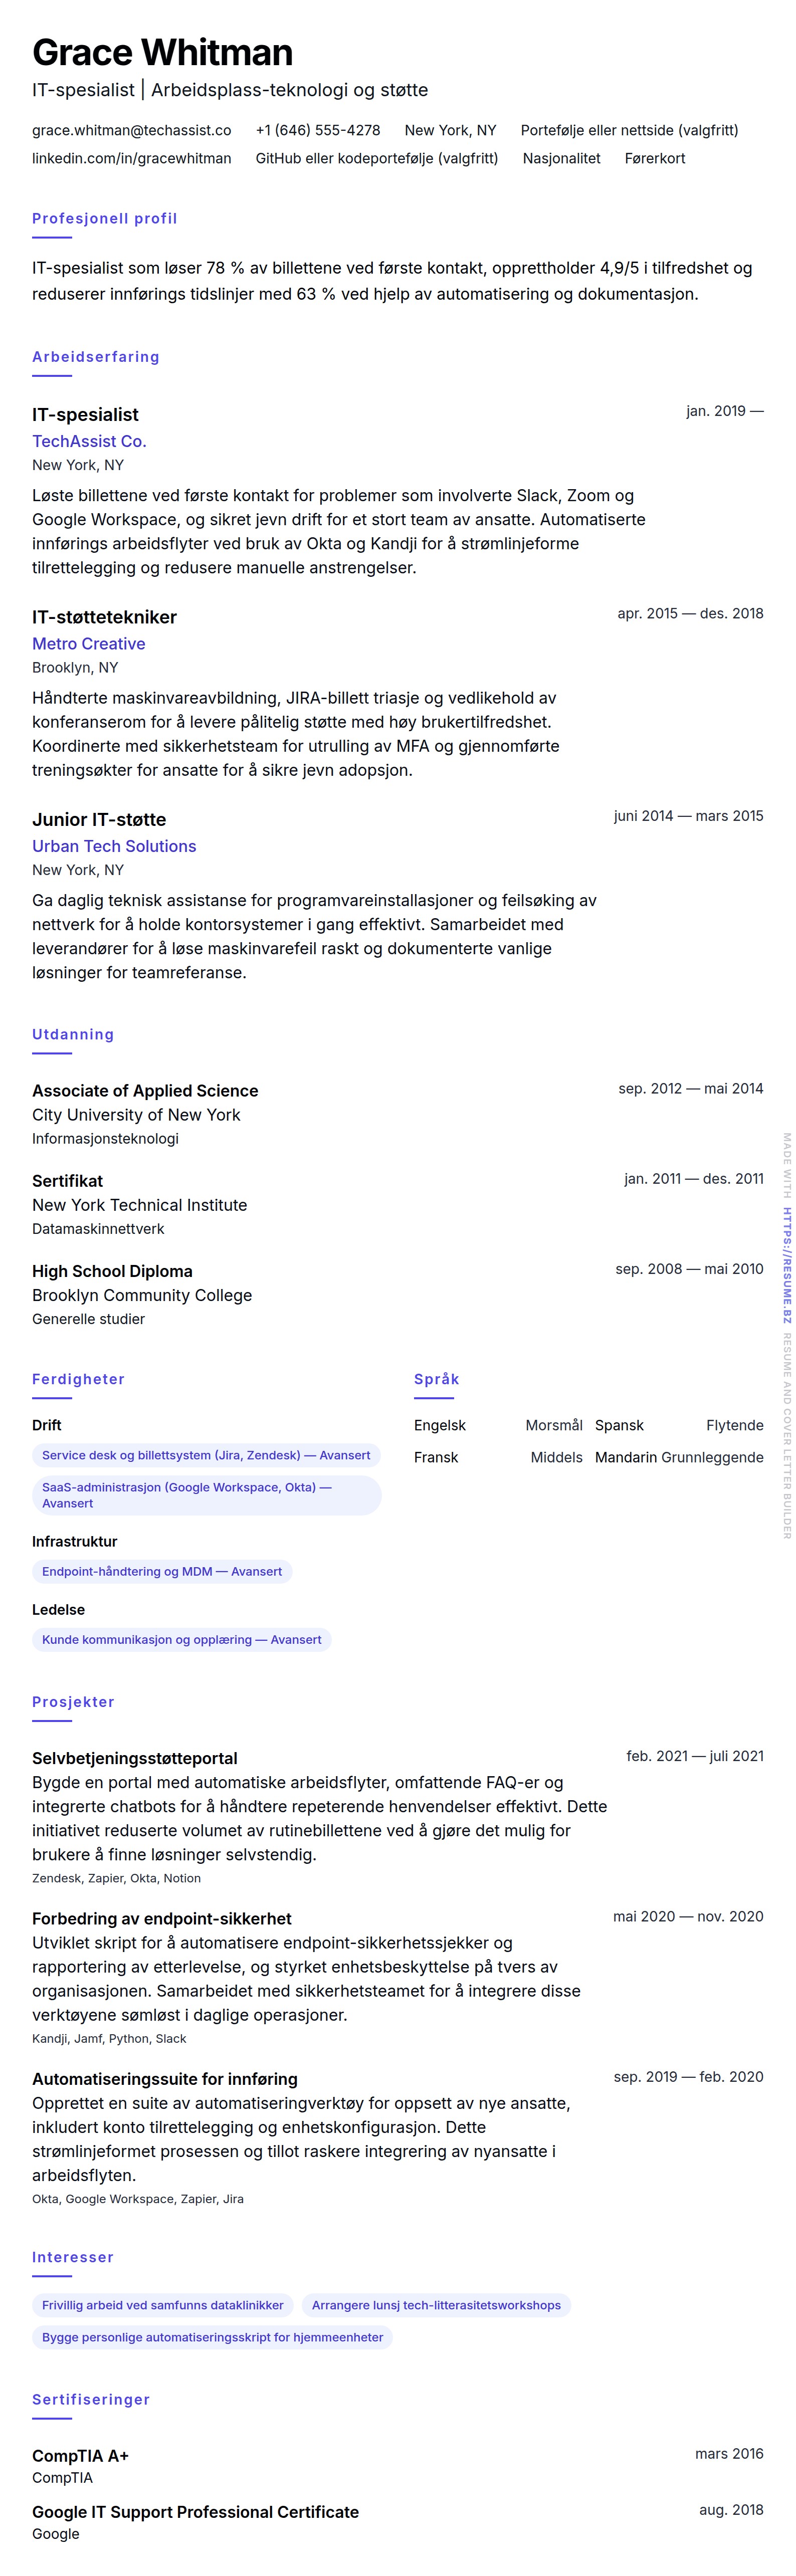Click the GitHub eller kodeportefølje placeholder
796x2576 pixels.
point(376,158)
